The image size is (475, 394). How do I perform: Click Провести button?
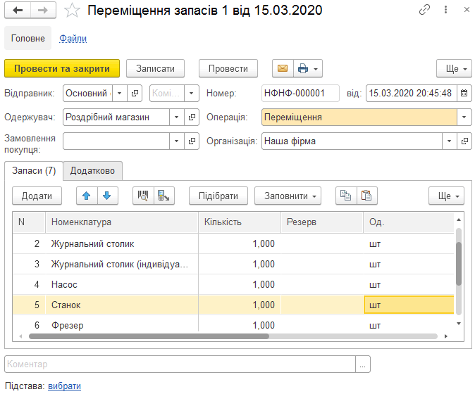[x=228, y=69]
